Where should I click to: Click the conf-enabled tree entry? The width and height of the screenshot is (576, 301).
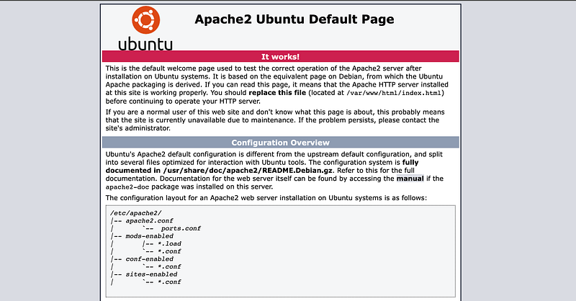coord(150,259)
